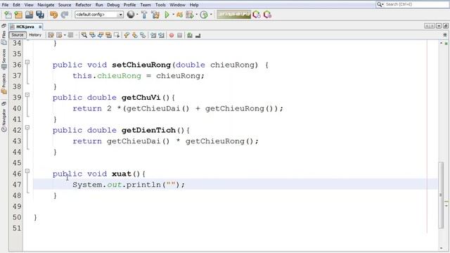The image size is (450, 253).
Task: Open the browser globe dropdown arrow
Action: (137, 15)
